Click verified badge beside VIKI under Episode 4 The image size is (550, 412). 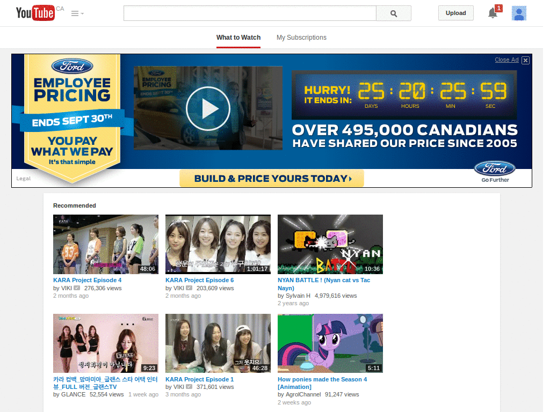point(77,288)
